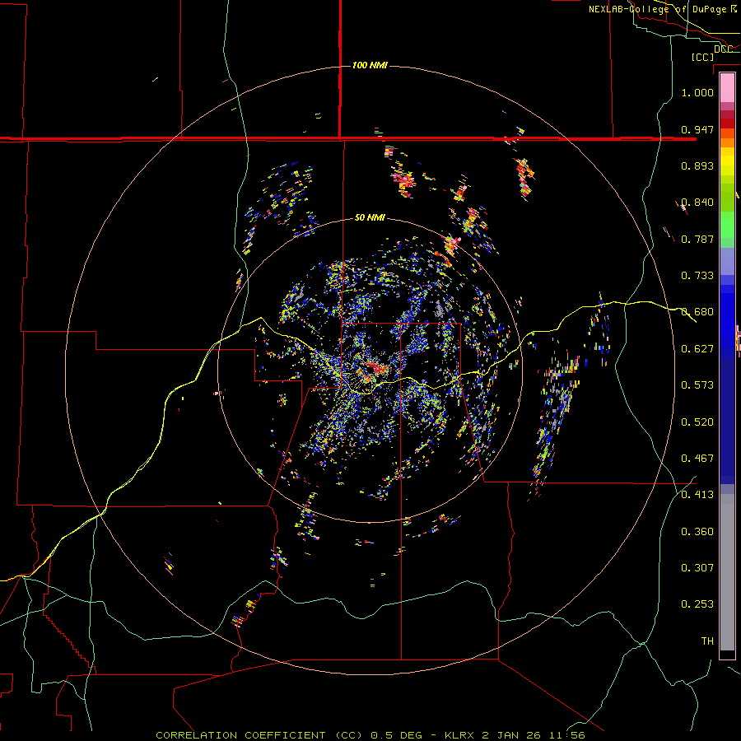
Task: Select the 1.000 legend value
Action: coord(697,92)
